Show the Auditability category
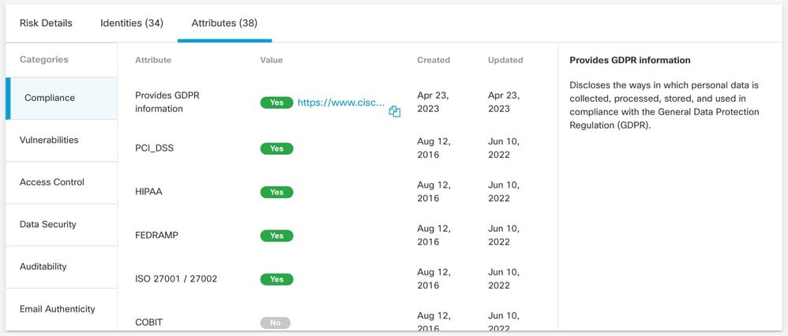Screen dimensions: 788x336 click(43, 267)
